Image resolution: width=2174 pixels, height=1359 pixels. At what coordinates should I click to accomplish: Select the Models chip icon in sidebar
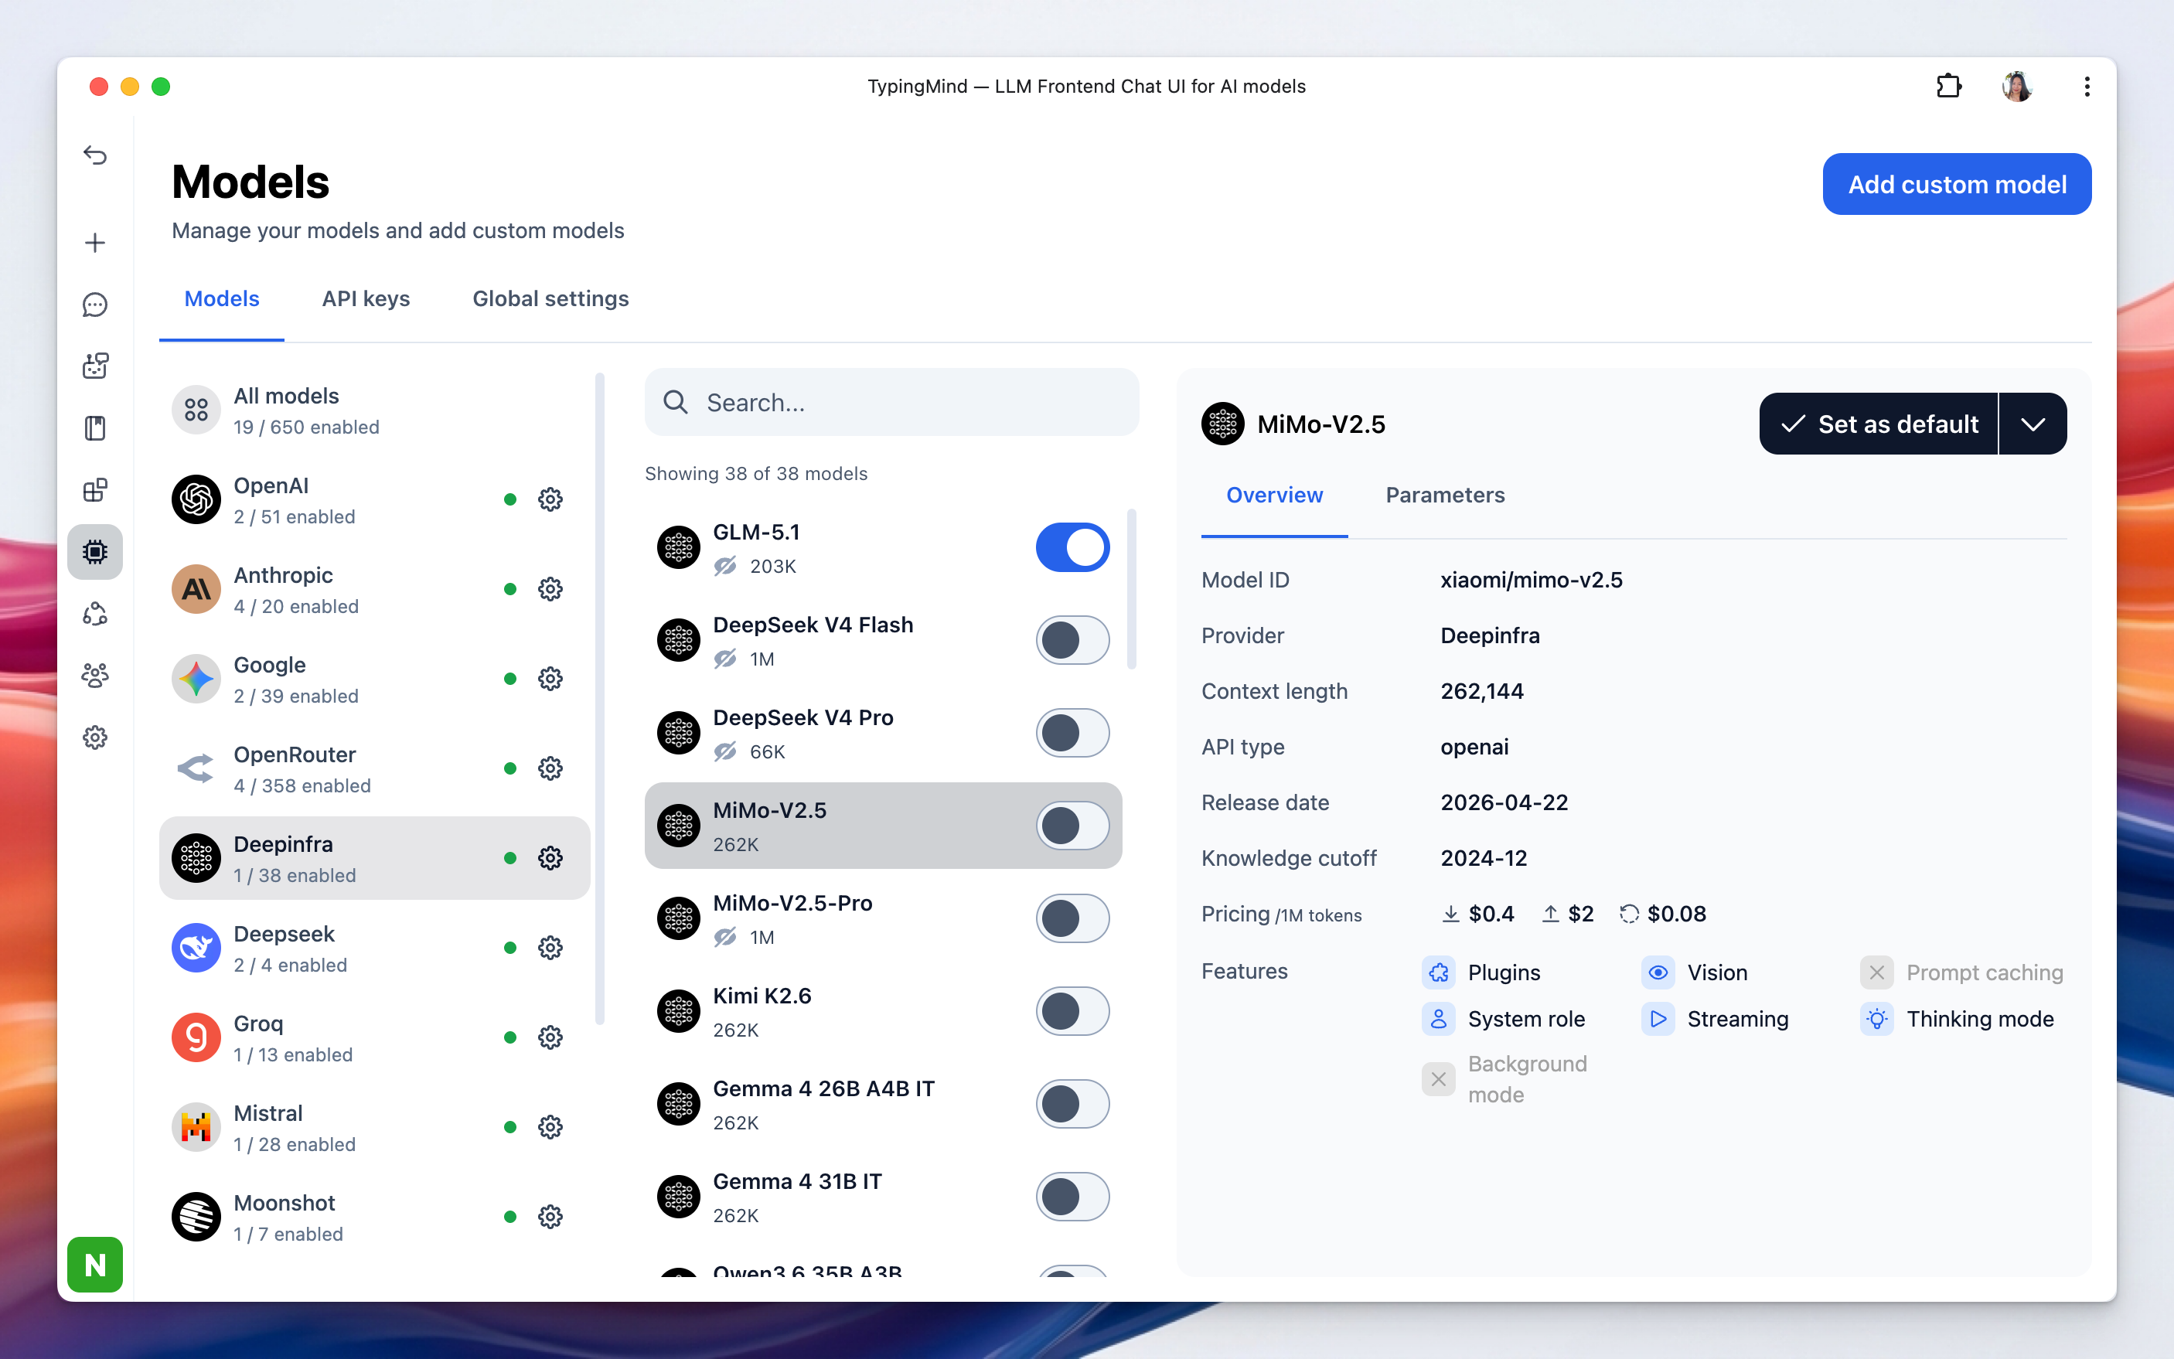pos(95,552)
